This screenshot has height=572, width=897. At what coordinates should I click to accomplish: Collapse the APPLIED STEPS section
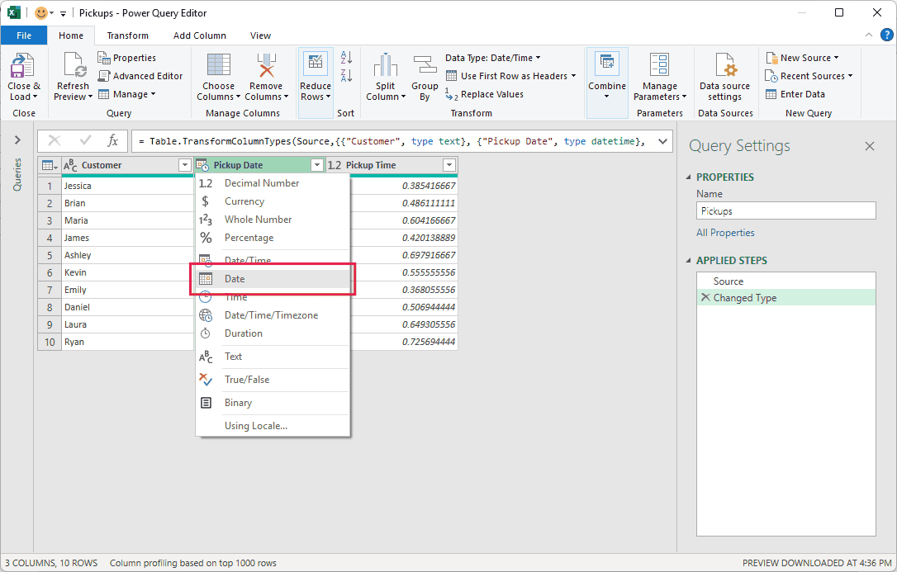coord(689,261)
